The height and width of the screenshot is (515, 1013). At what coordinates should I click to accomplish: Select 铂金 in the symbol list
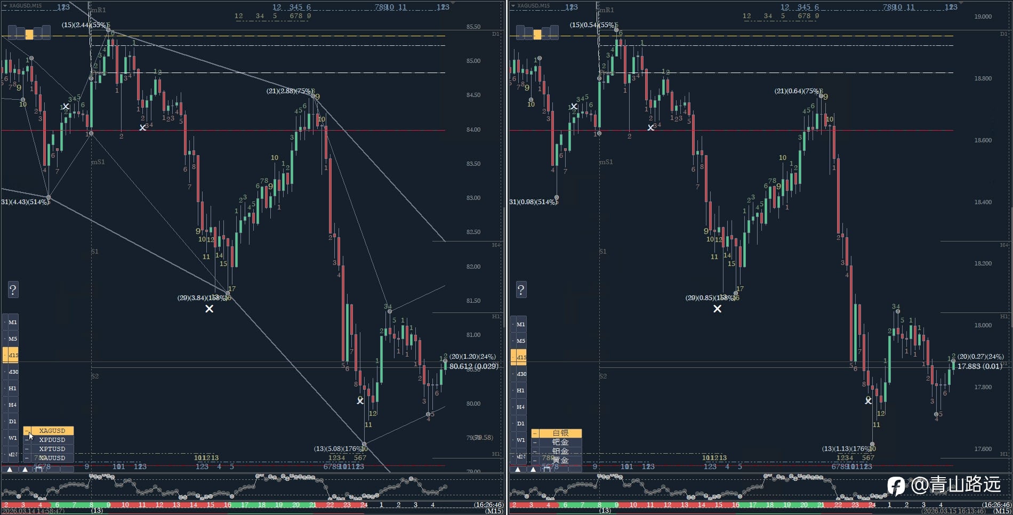(560, 452)
